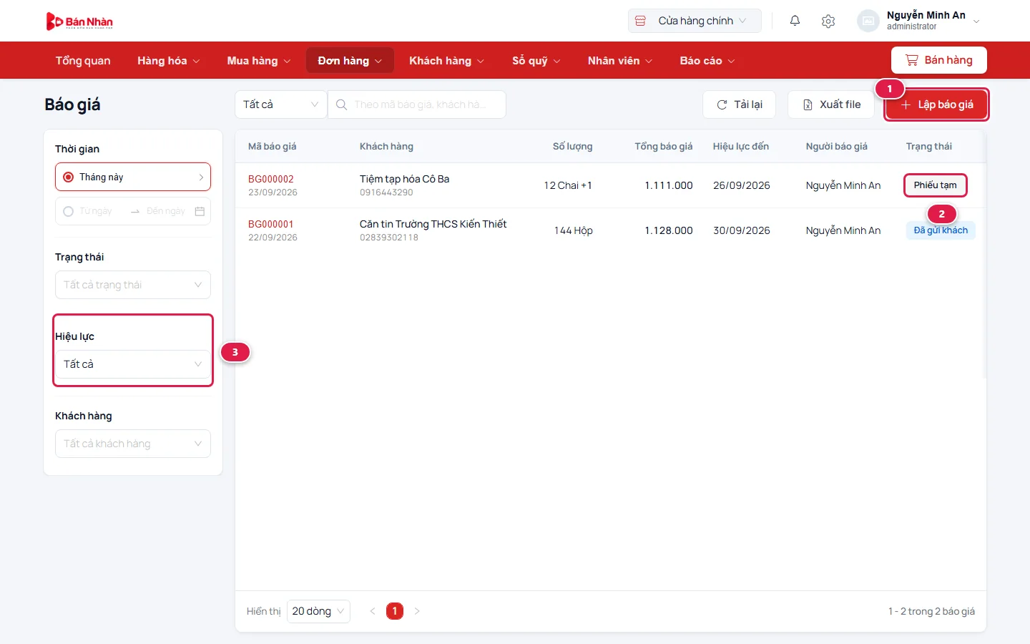Click the Từ ngày start date field

[96, 211]
